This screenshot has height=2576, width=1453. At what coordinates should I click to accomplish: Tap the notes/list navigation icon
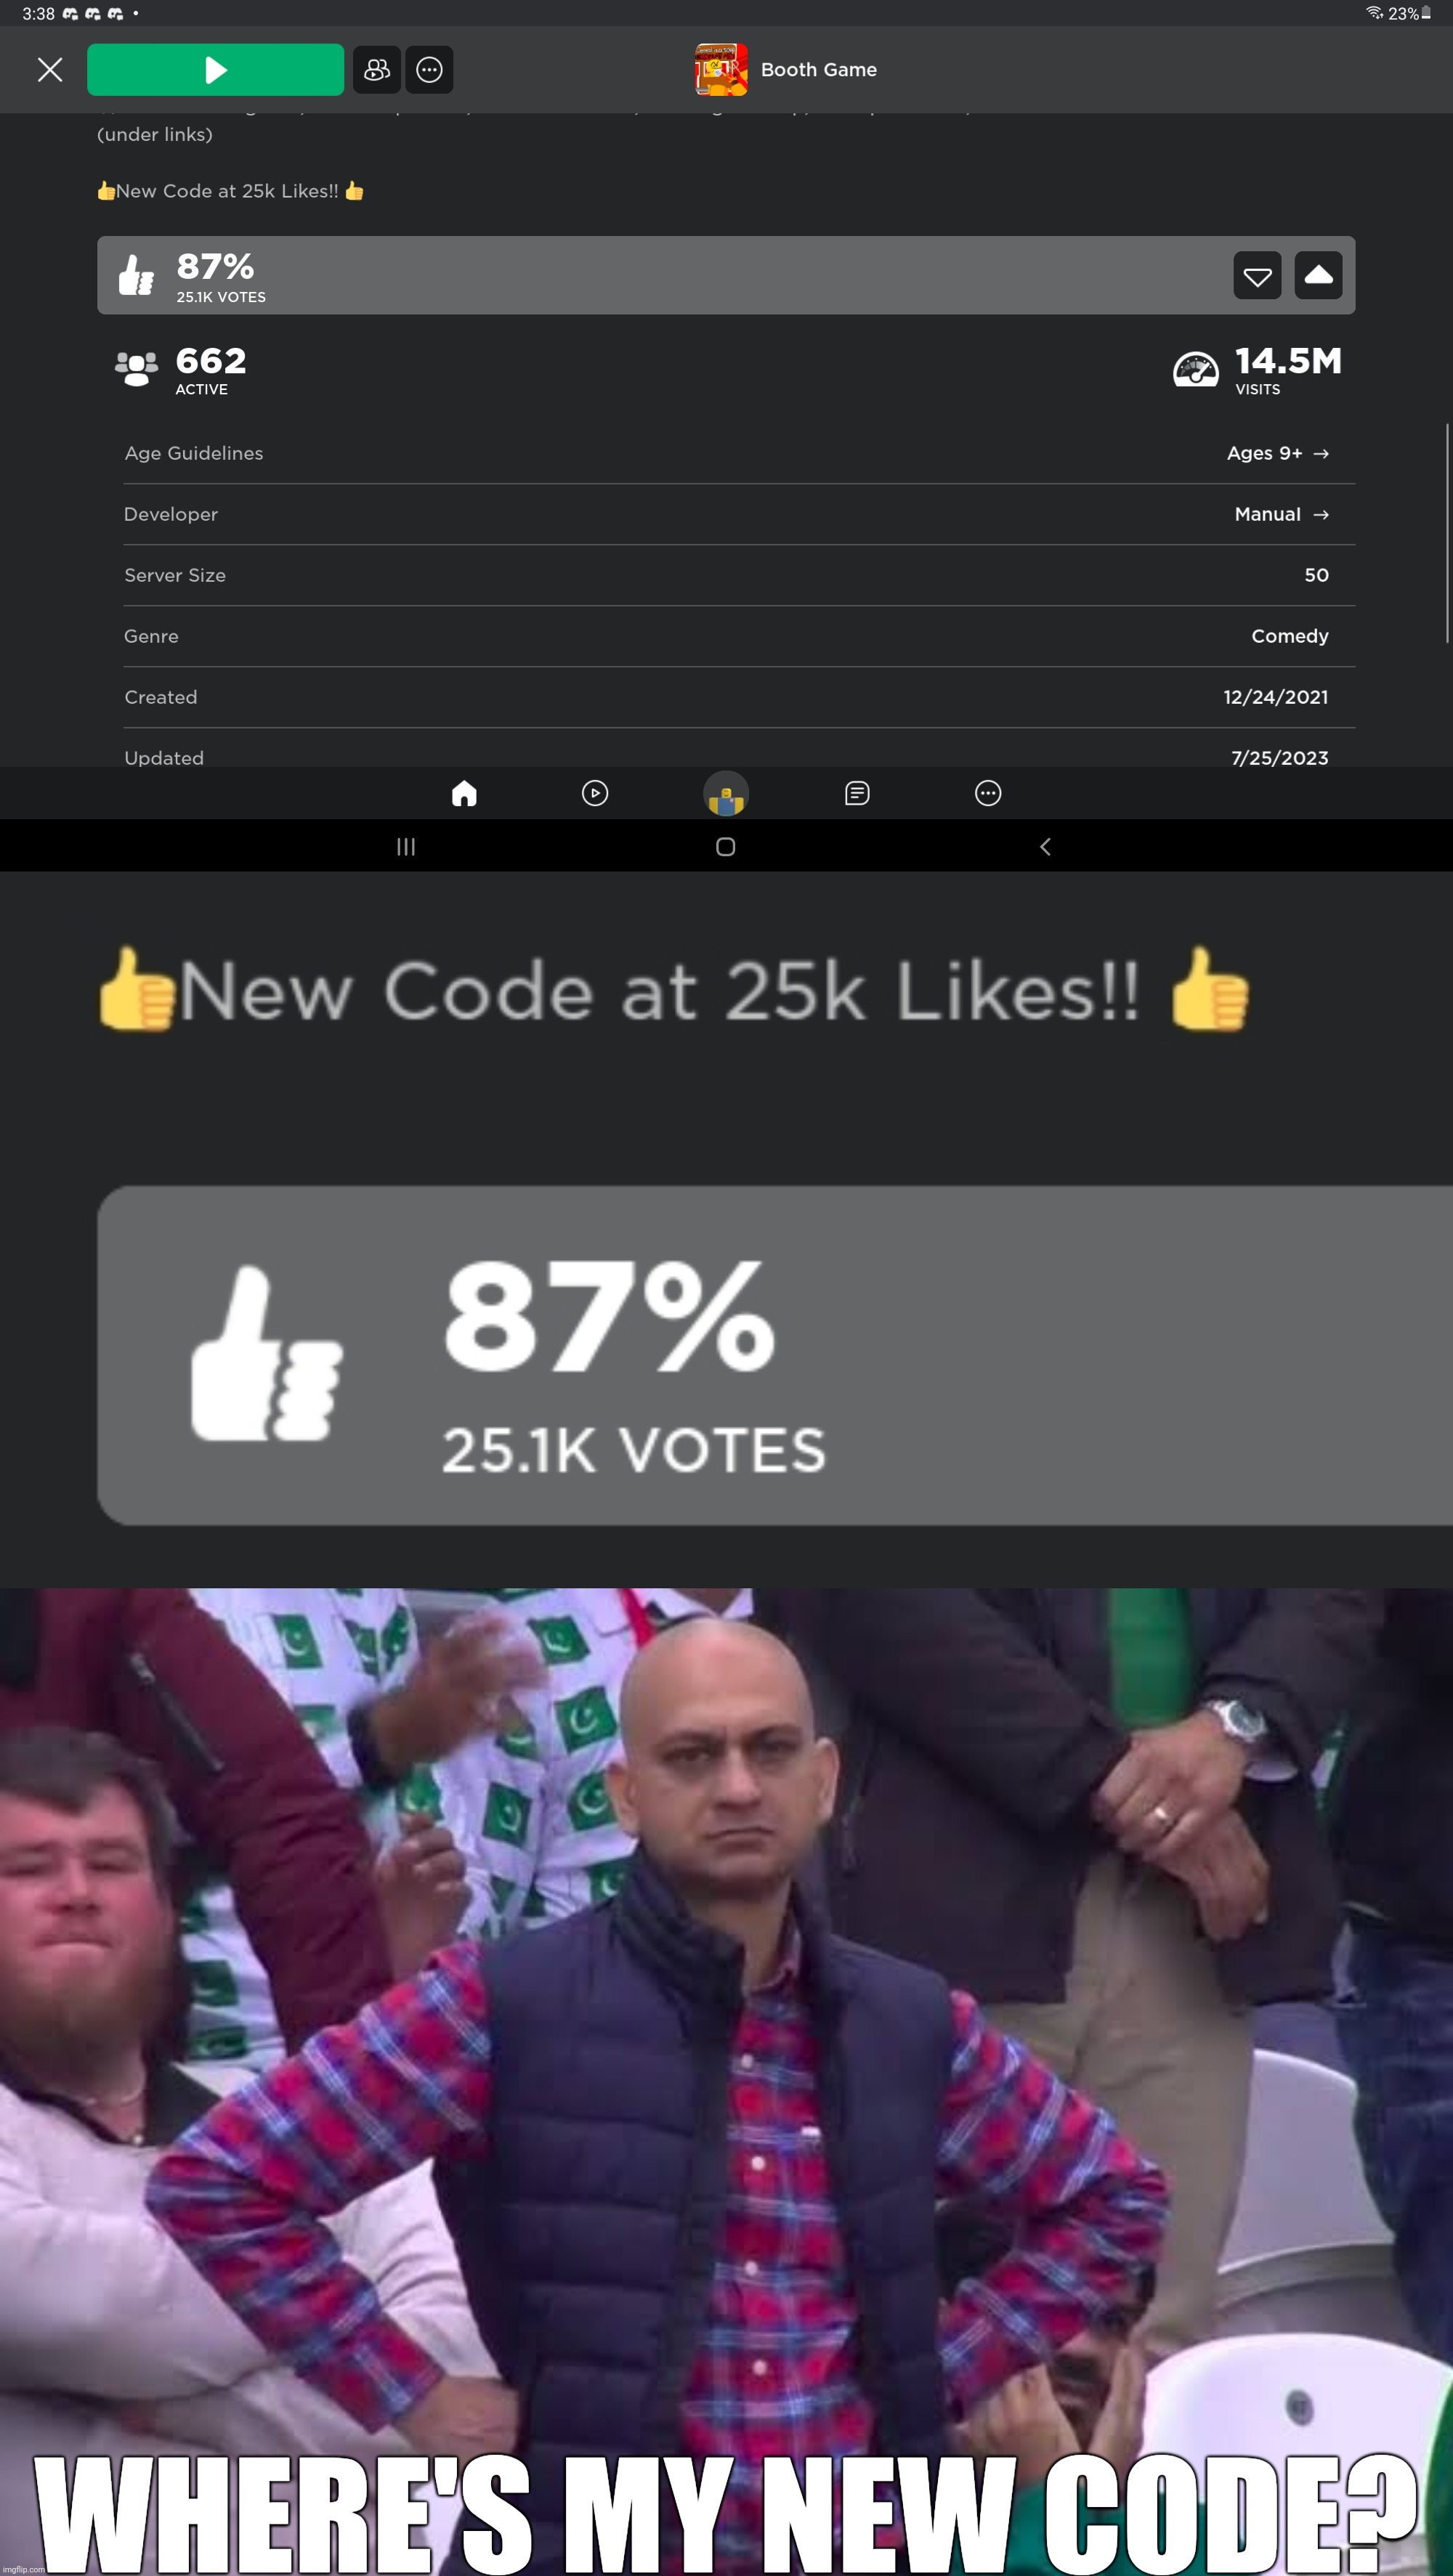[857, 792]
